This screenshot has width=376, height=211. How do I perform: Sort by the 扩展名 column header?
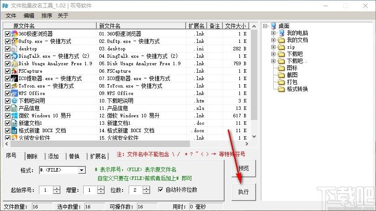tap(197, 26)
